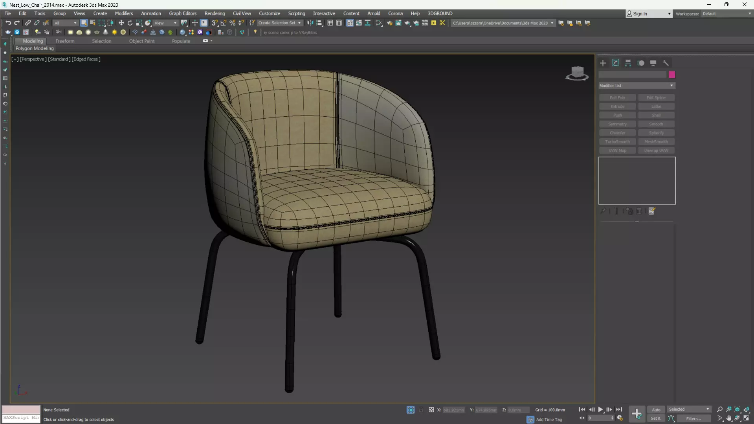Viewport: 754px width, 424px height.
Task: Click the Time Configuration clock icon
Action: point(620,418)
